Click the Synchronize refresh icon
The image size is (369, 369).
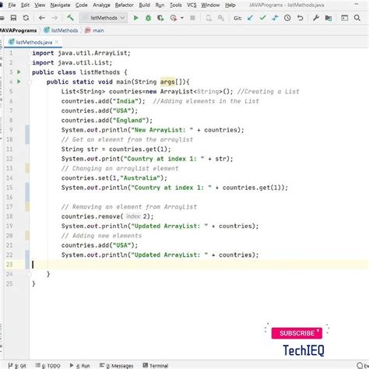pyautogui.click(x=26, y=18)
